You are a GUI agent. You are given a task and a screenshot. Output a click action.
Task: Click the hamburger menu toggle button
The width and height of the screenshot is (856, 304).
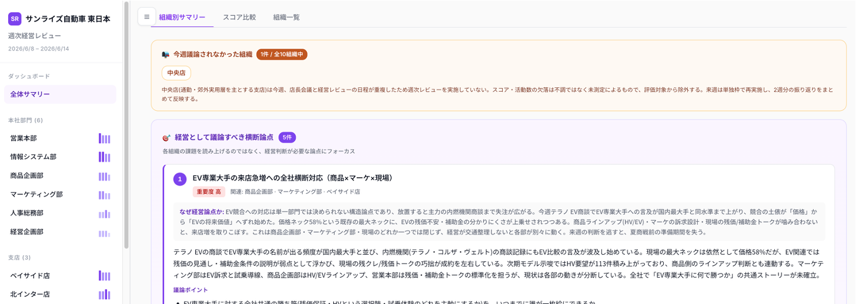146,16
